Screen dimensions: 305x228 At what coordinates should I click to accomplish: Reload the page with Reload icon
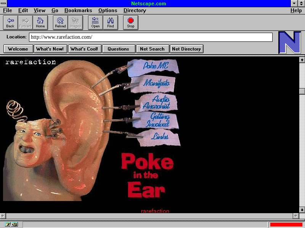tap(60, 22)
